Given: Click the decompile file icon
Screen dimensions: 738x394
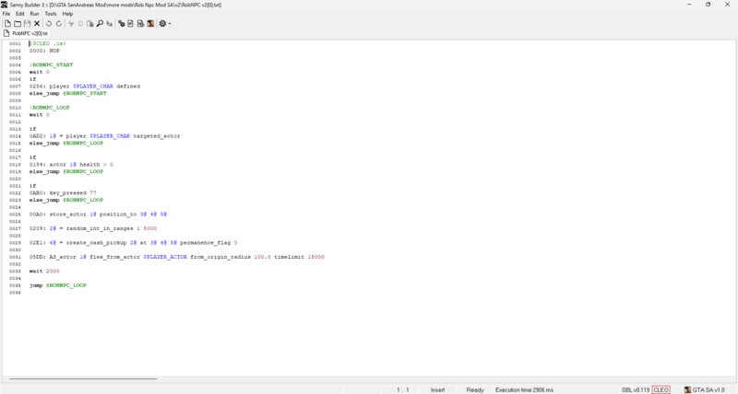Looking at the screenshot, I should 140,24.
